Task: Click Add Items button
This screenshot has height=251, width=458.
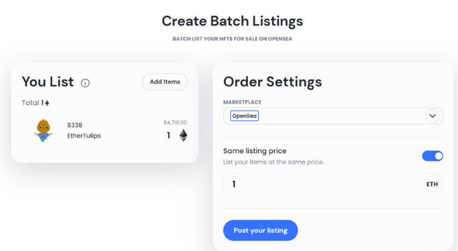Action: [165, 82]
